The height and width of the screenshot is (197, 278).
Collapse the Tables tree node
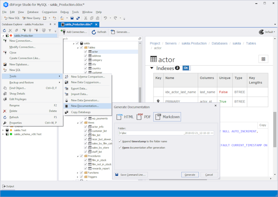click(78, 48)
